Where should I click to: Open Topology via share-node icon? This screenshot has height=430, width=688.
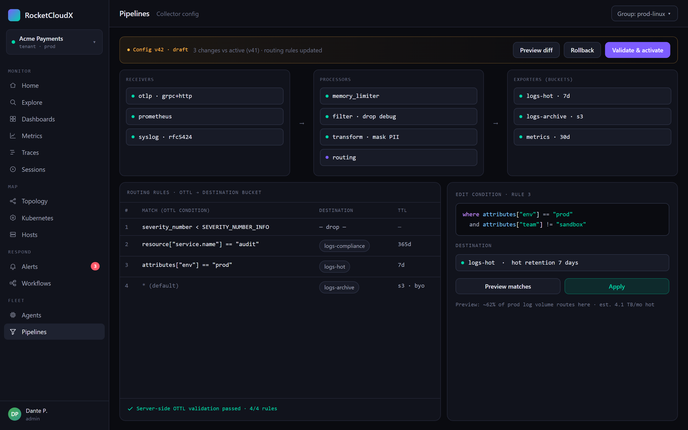point(13,201)
